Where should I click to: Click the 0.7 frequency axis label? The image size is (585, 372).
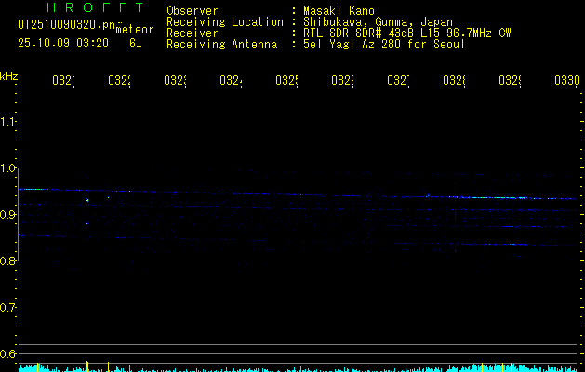[8, 308]
